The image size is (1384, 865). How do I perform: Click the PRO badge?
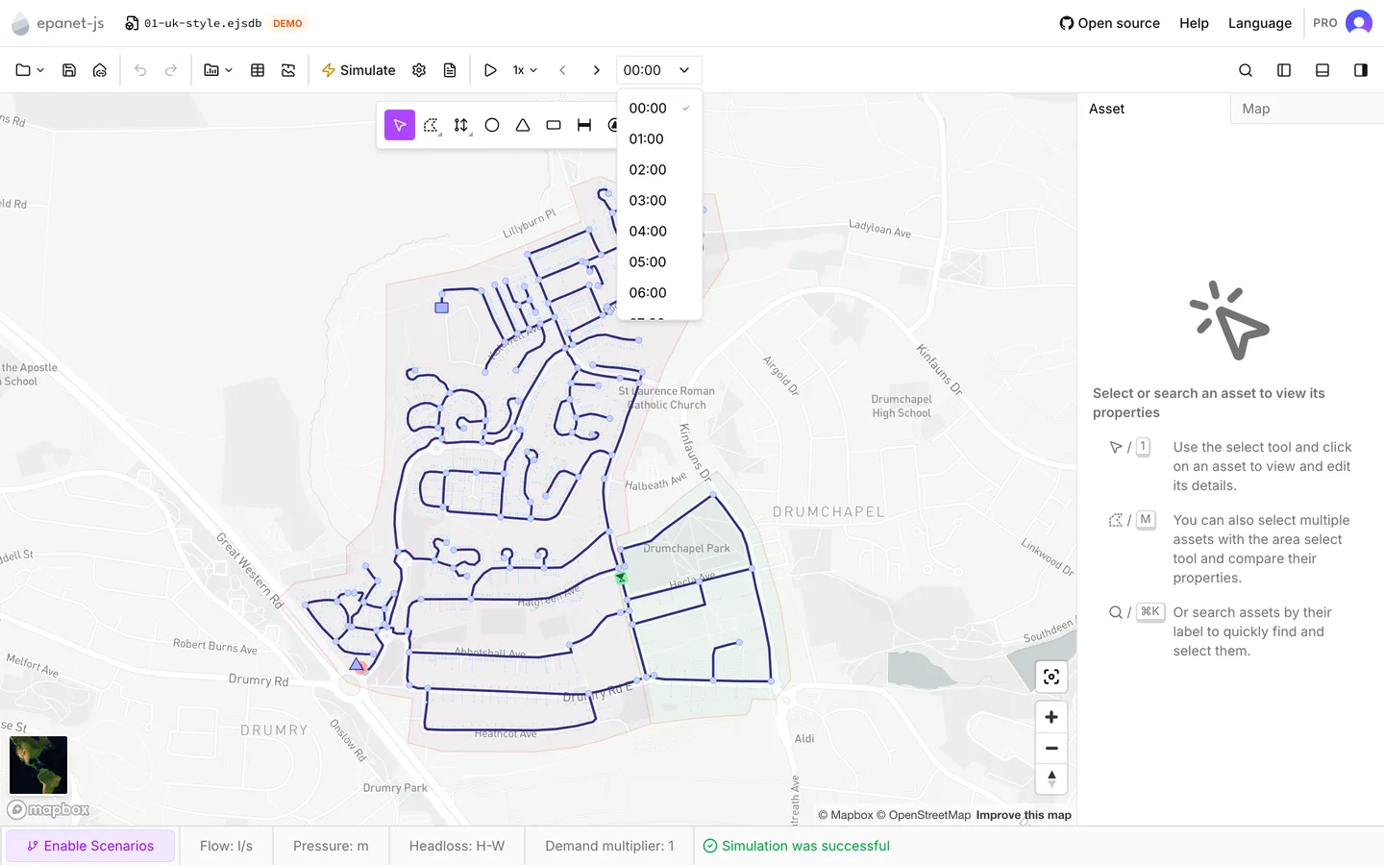tap(1325, 23)
